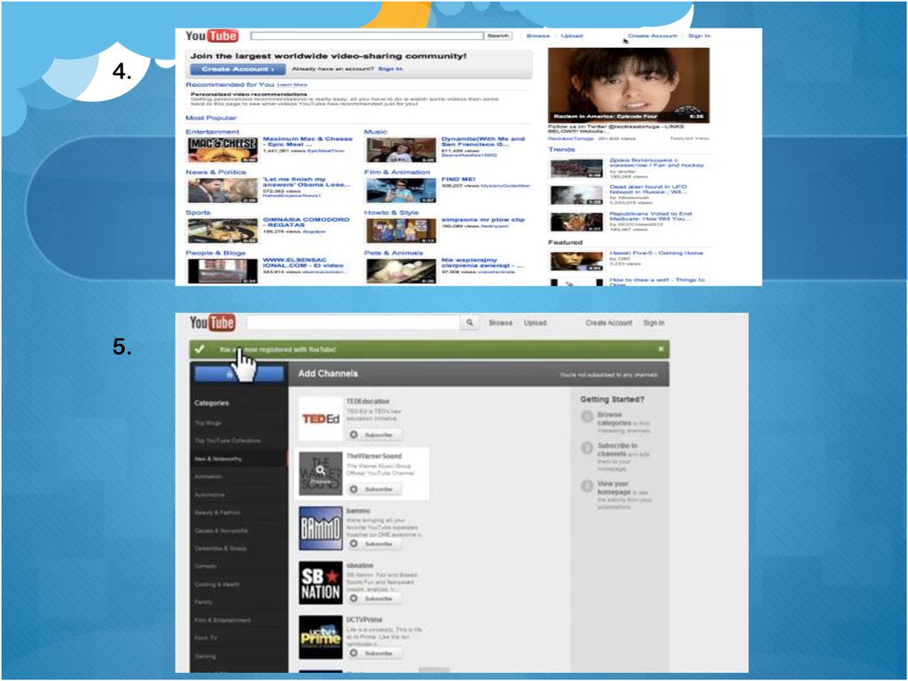This screenshot has height=681, width=908.
Task: Play the simpsons mr plow clip thumbnail
Action: click(x=401, y=231)
